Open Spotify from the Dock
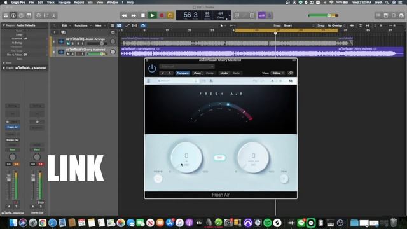This screenshot has width=407, height=229. pos(267,223)
